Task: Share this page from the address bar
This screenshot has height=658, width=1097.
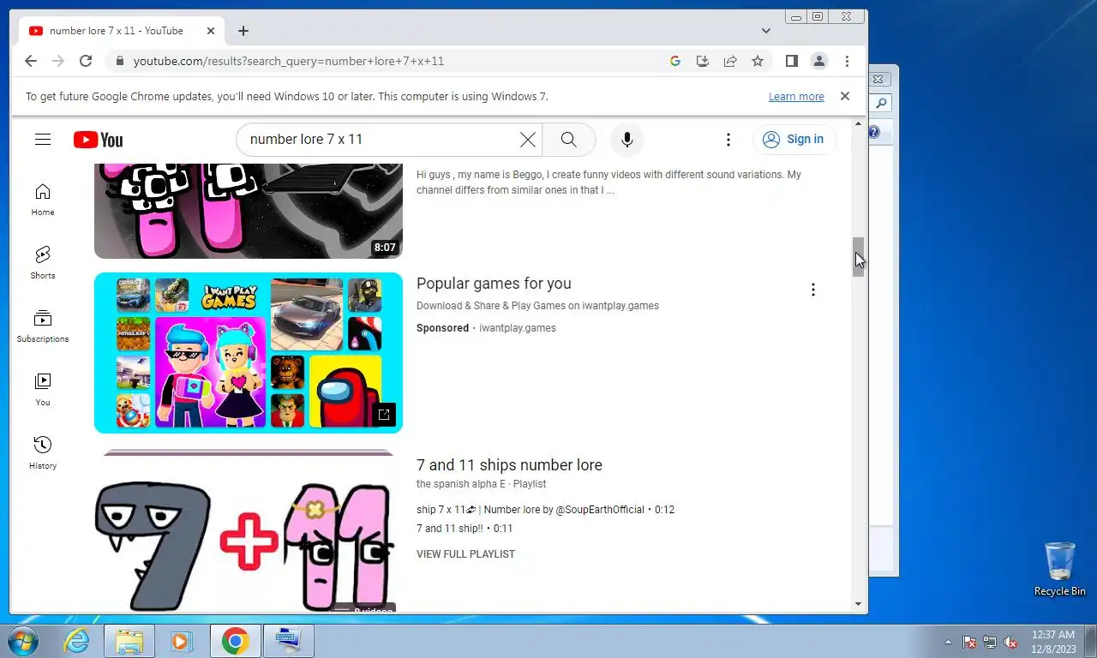Action: (x=730, y=61)
